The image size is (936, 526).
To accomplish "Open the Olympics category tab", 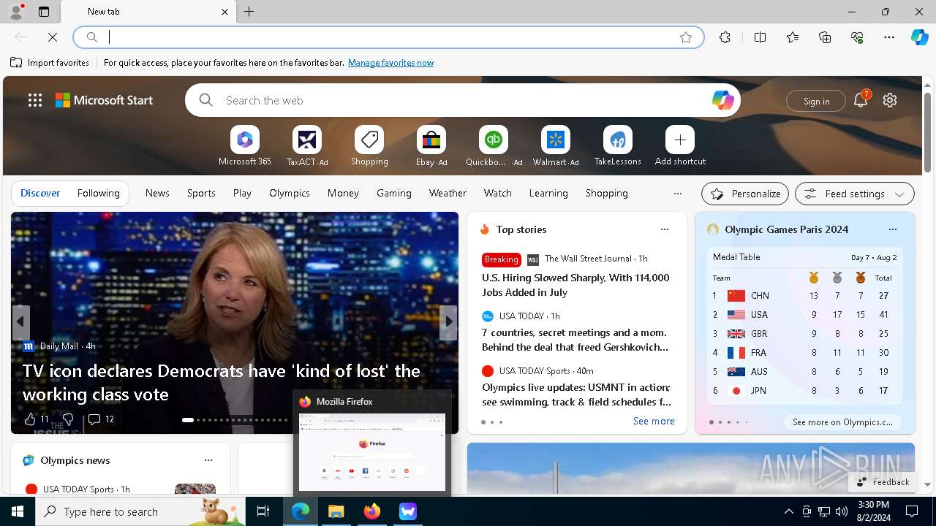I will 290,193.
